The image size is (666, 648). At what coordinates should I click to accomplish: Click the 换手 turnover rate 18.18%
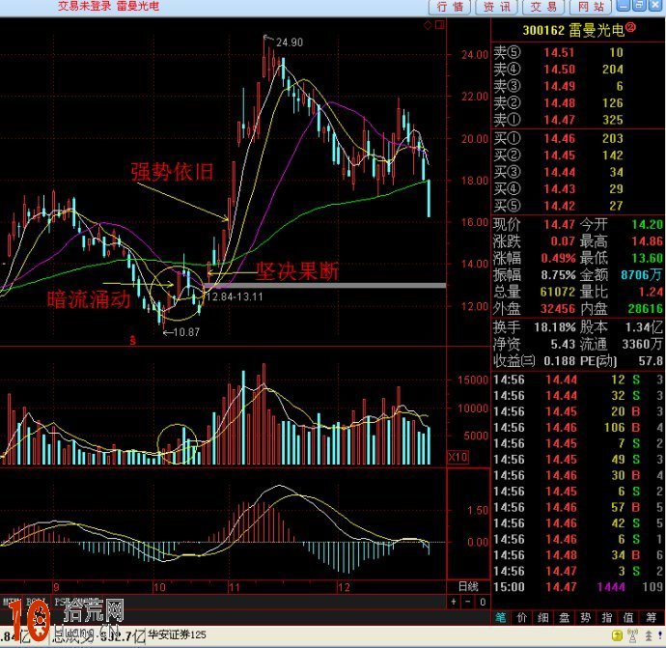[x=554, y=327]
